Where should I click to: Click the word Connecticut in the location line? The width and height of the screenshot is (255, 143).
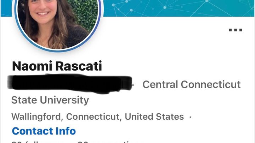(x=93, y=117)
